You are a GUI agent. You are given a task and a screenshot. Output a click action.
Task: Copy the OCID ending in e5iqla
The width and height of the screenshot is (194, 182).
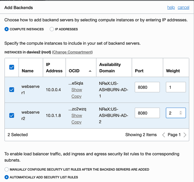pyautogui.click(x=76, y=96)
